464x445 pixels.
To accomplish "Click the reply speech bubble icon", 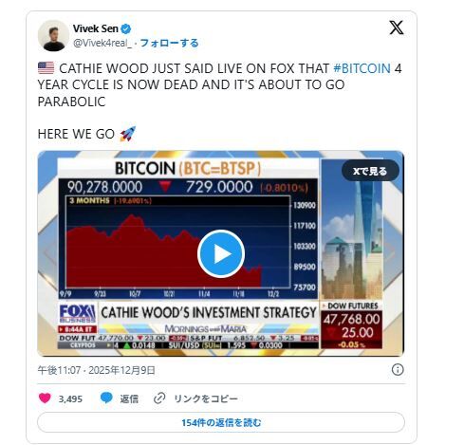I will click(106, 398).
